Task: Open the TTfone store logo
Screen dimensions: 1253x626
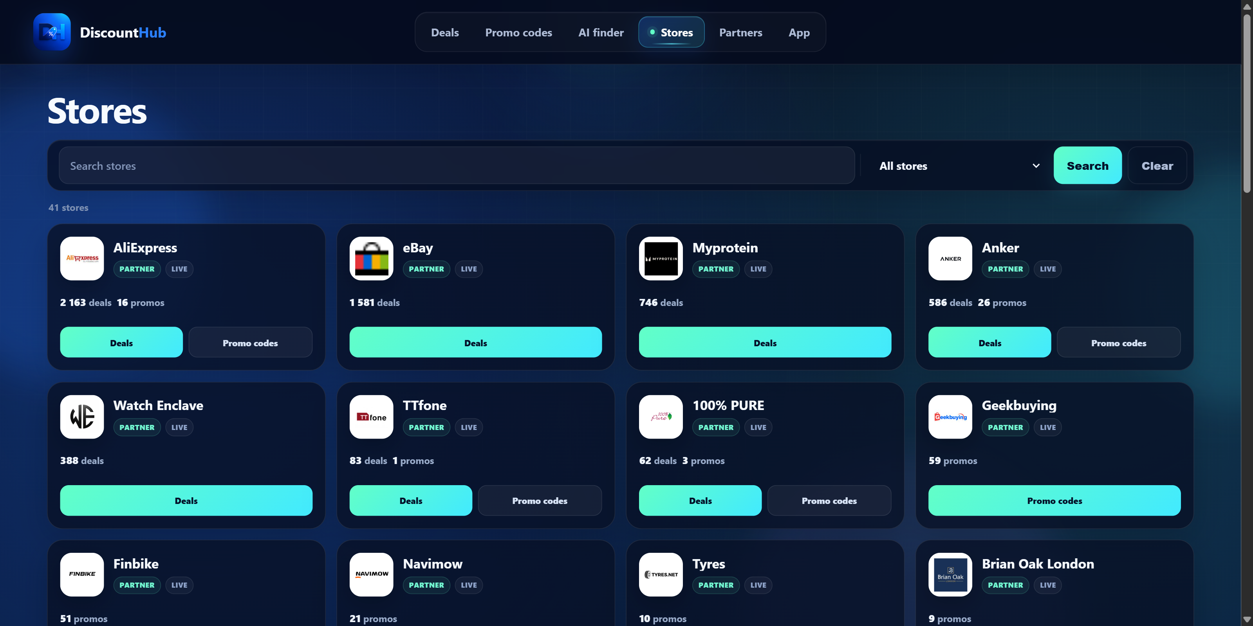Action: [371, 417]
